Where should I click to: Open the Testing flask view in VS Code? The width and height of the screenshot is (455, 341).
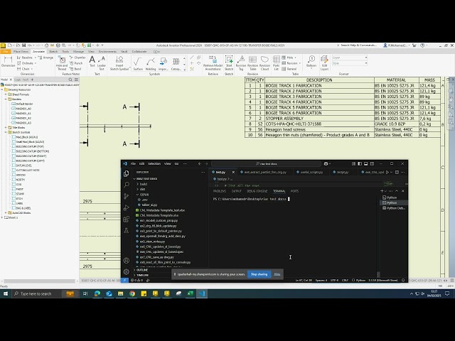click(x=127, y=230)
